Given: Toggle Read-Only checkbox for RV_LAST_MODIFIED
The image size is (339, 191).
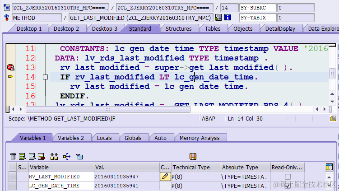Looking at the screenshot, I should click(288, 177).
